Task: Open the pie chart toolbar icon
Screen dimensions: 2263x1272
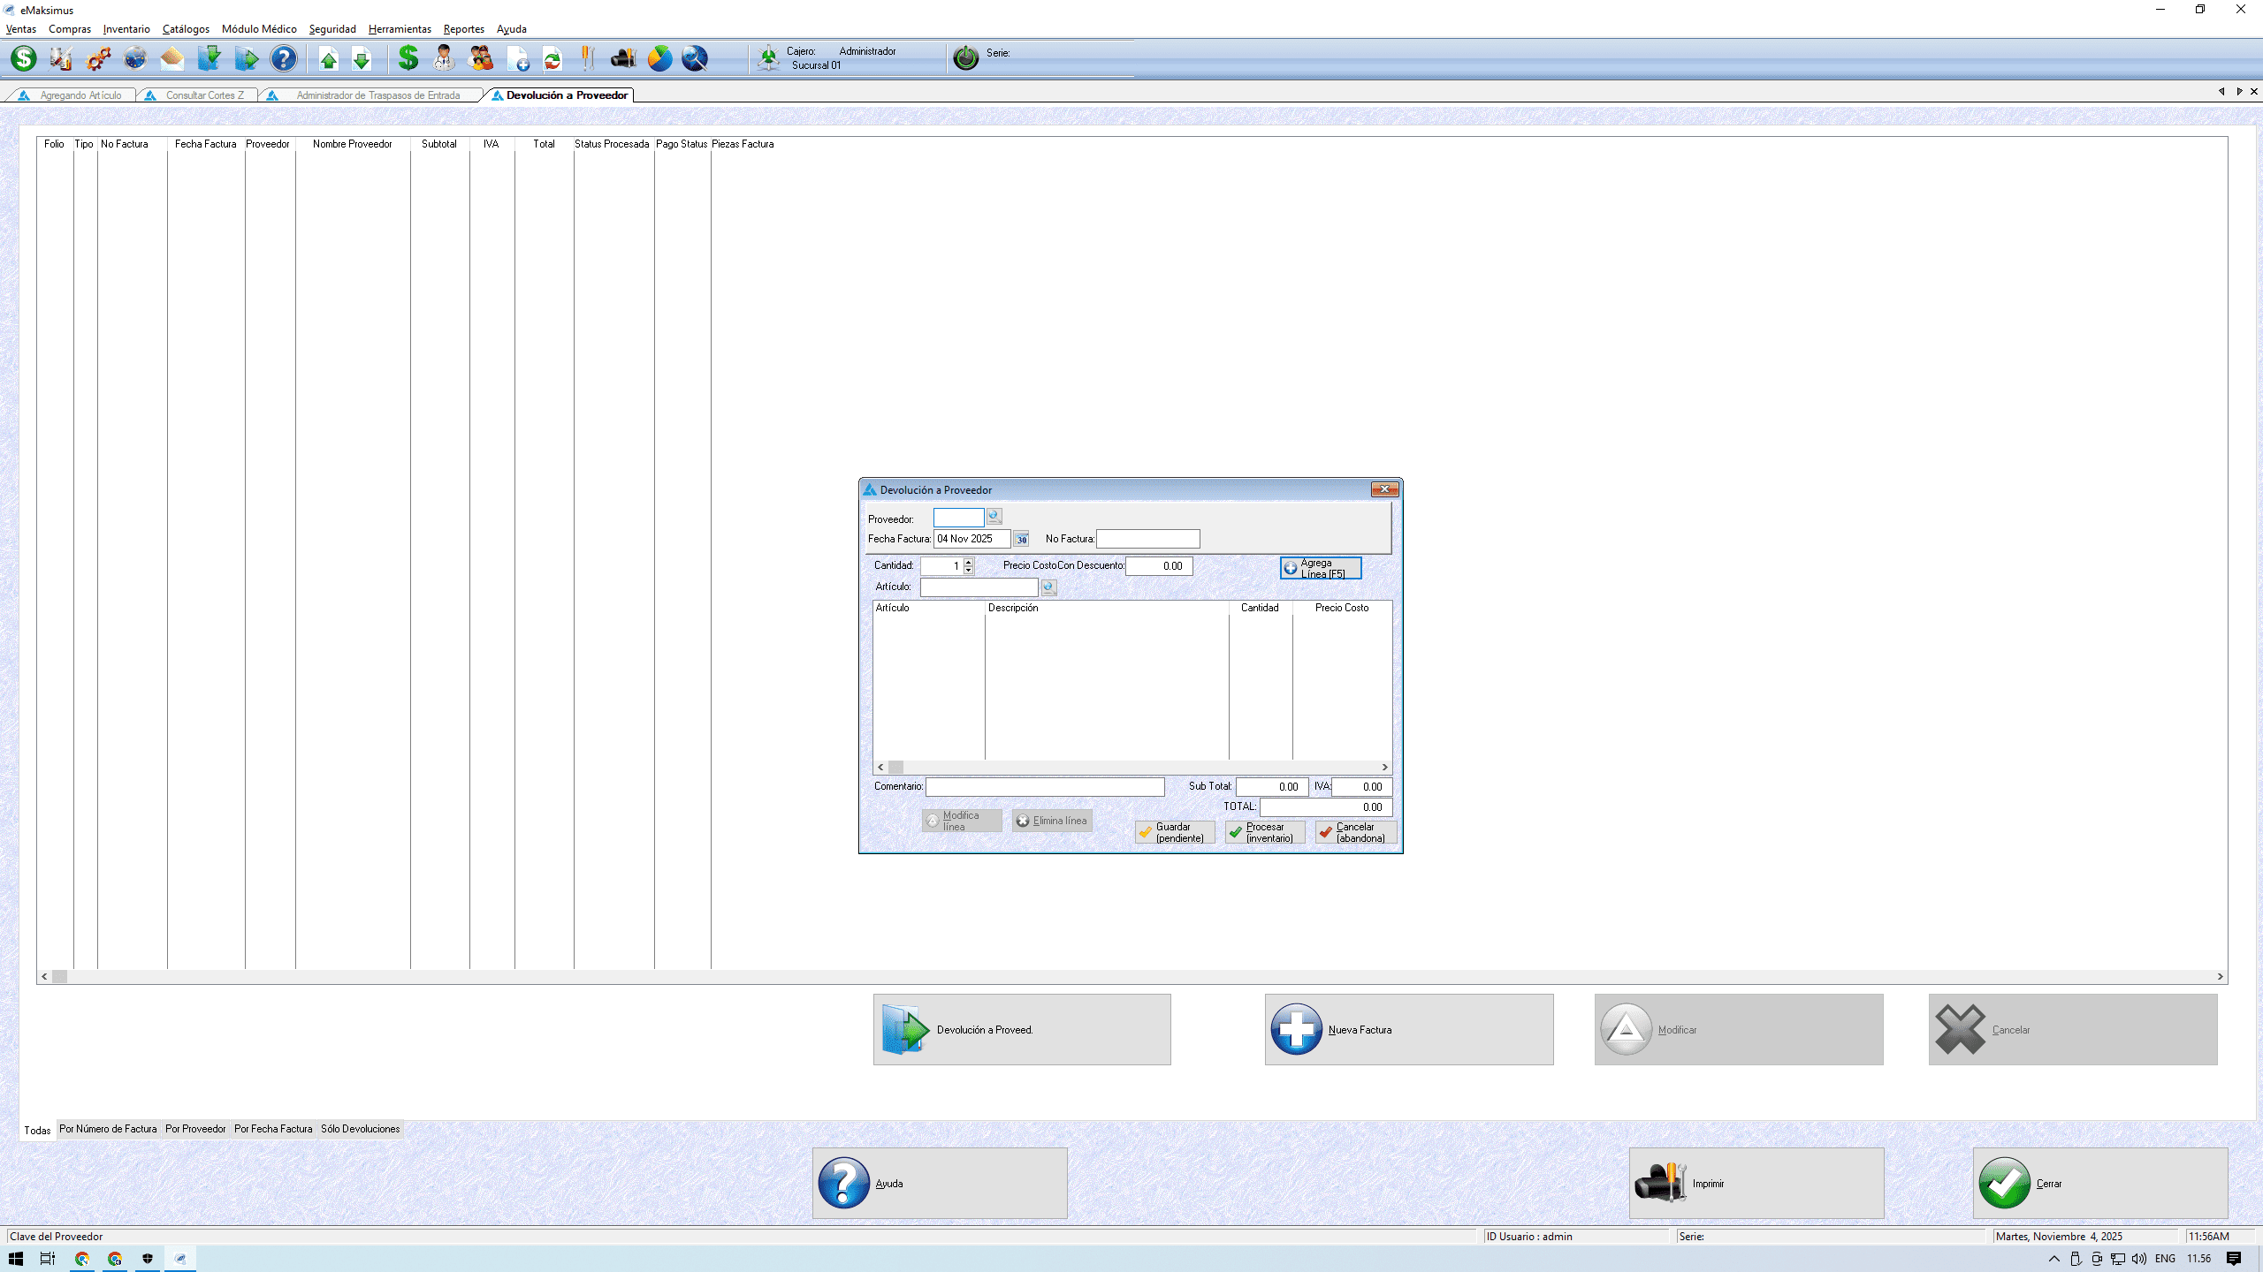Action: [x=659, y=58]
